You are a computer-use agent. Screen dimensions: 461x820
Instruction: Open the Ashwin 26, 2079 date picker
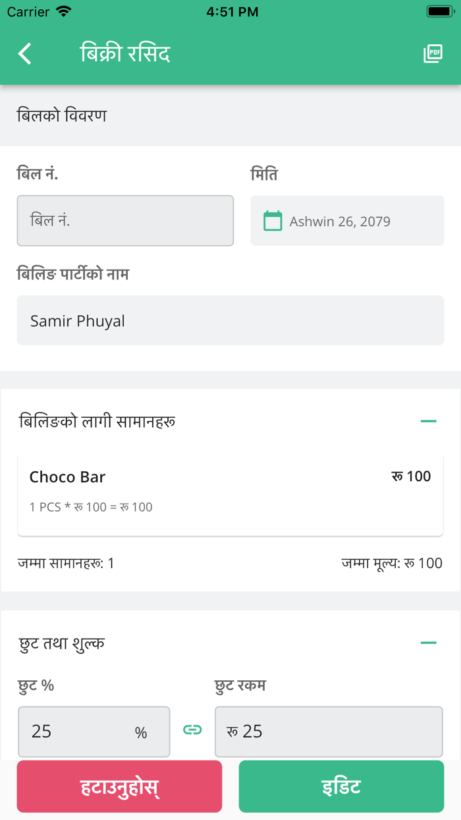coord(347,221)
